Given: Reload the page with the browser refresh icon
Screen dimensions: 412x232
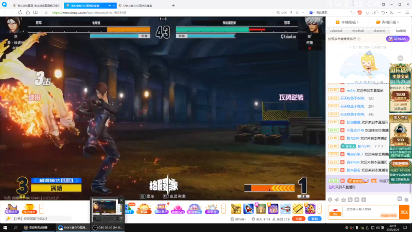Looking at the screenshot, I should (20, 12).
